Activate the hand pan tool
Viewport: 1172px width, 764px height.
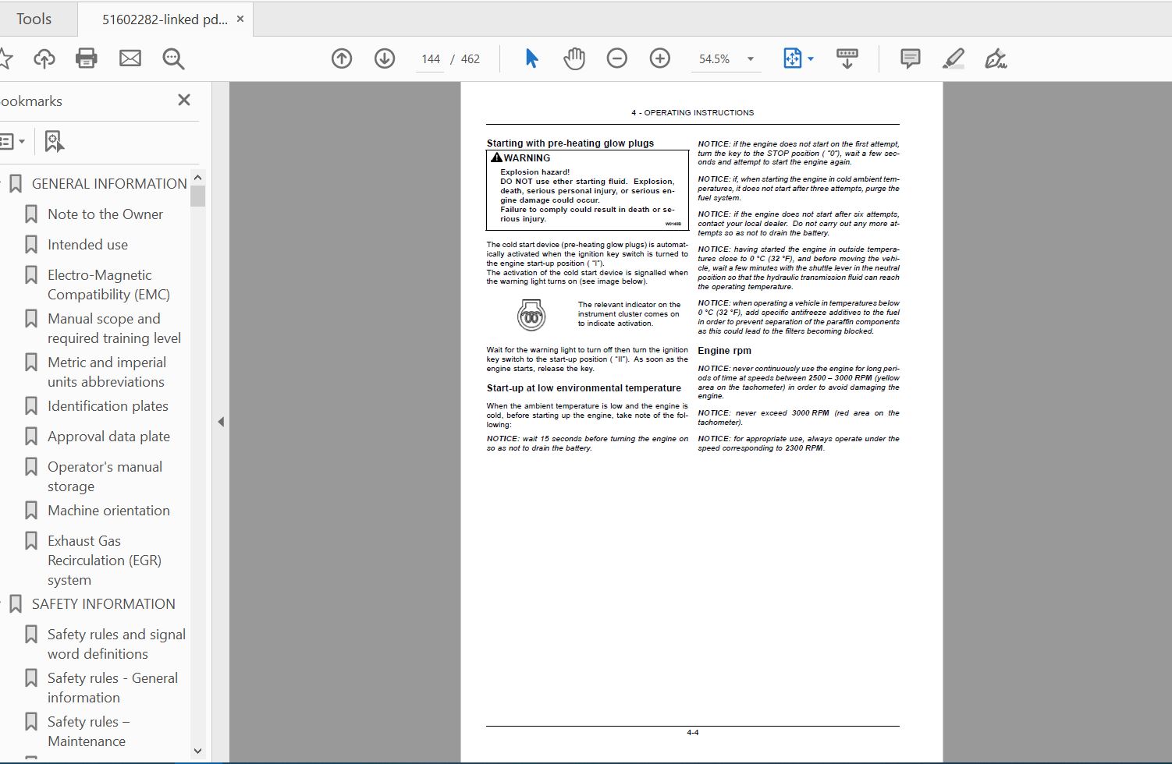point(574,58)
